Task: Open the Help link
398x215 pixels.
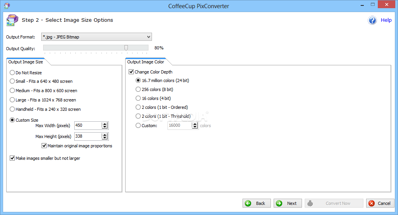Action: click(x=386, y=20)
